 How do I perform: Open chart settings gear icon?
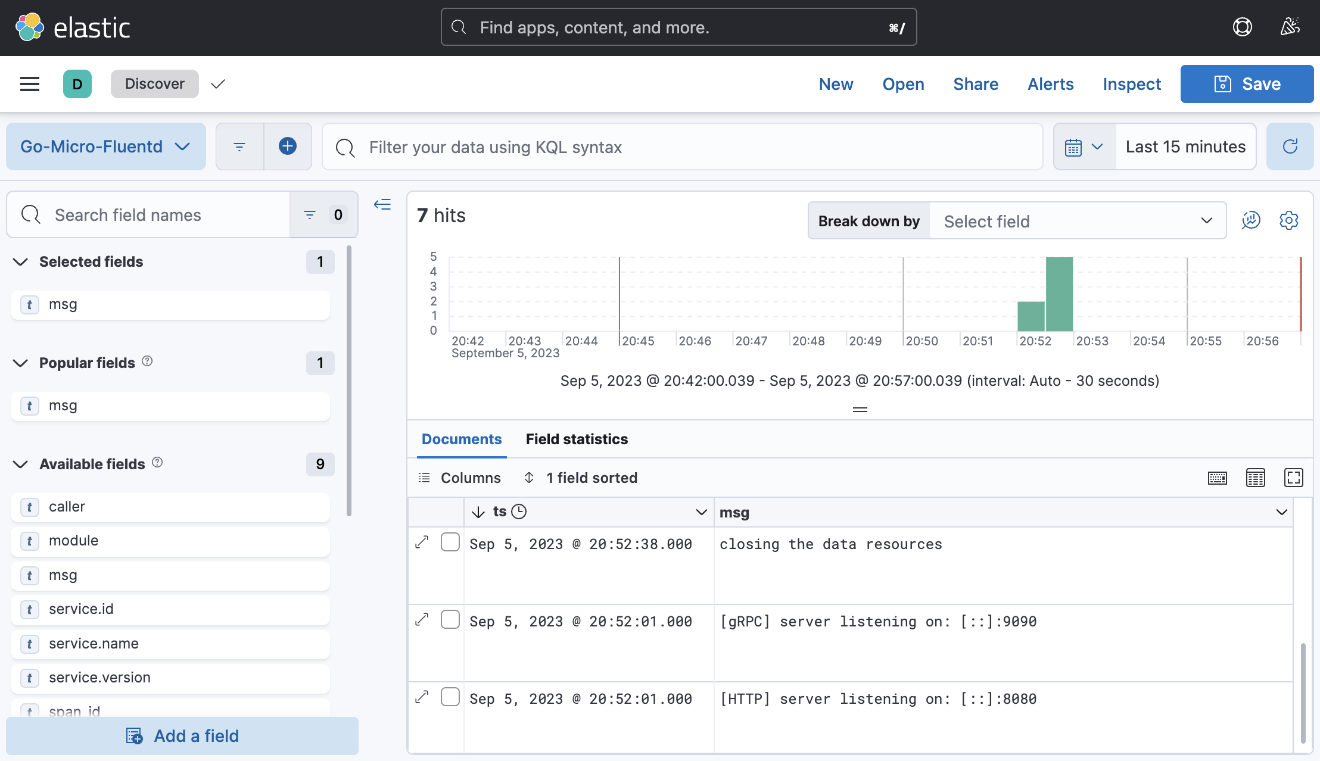[x=1289, y=220]
